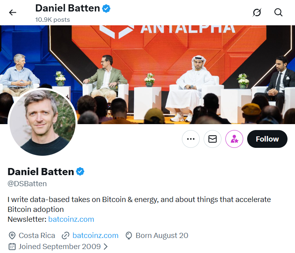Click the 10.9K posts count

53,19
